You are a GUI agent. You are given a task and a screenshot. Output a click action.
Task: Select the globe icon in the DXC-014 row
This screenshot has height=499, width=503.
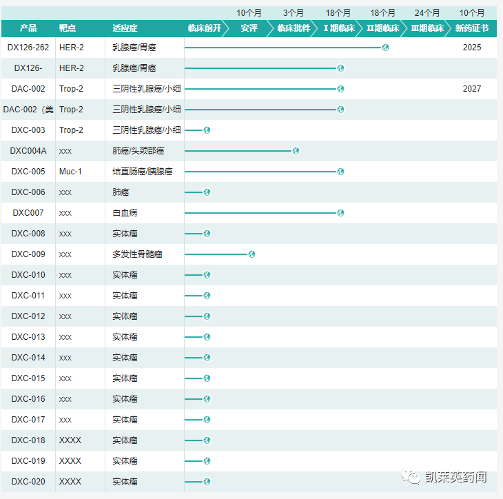point(207,358)
